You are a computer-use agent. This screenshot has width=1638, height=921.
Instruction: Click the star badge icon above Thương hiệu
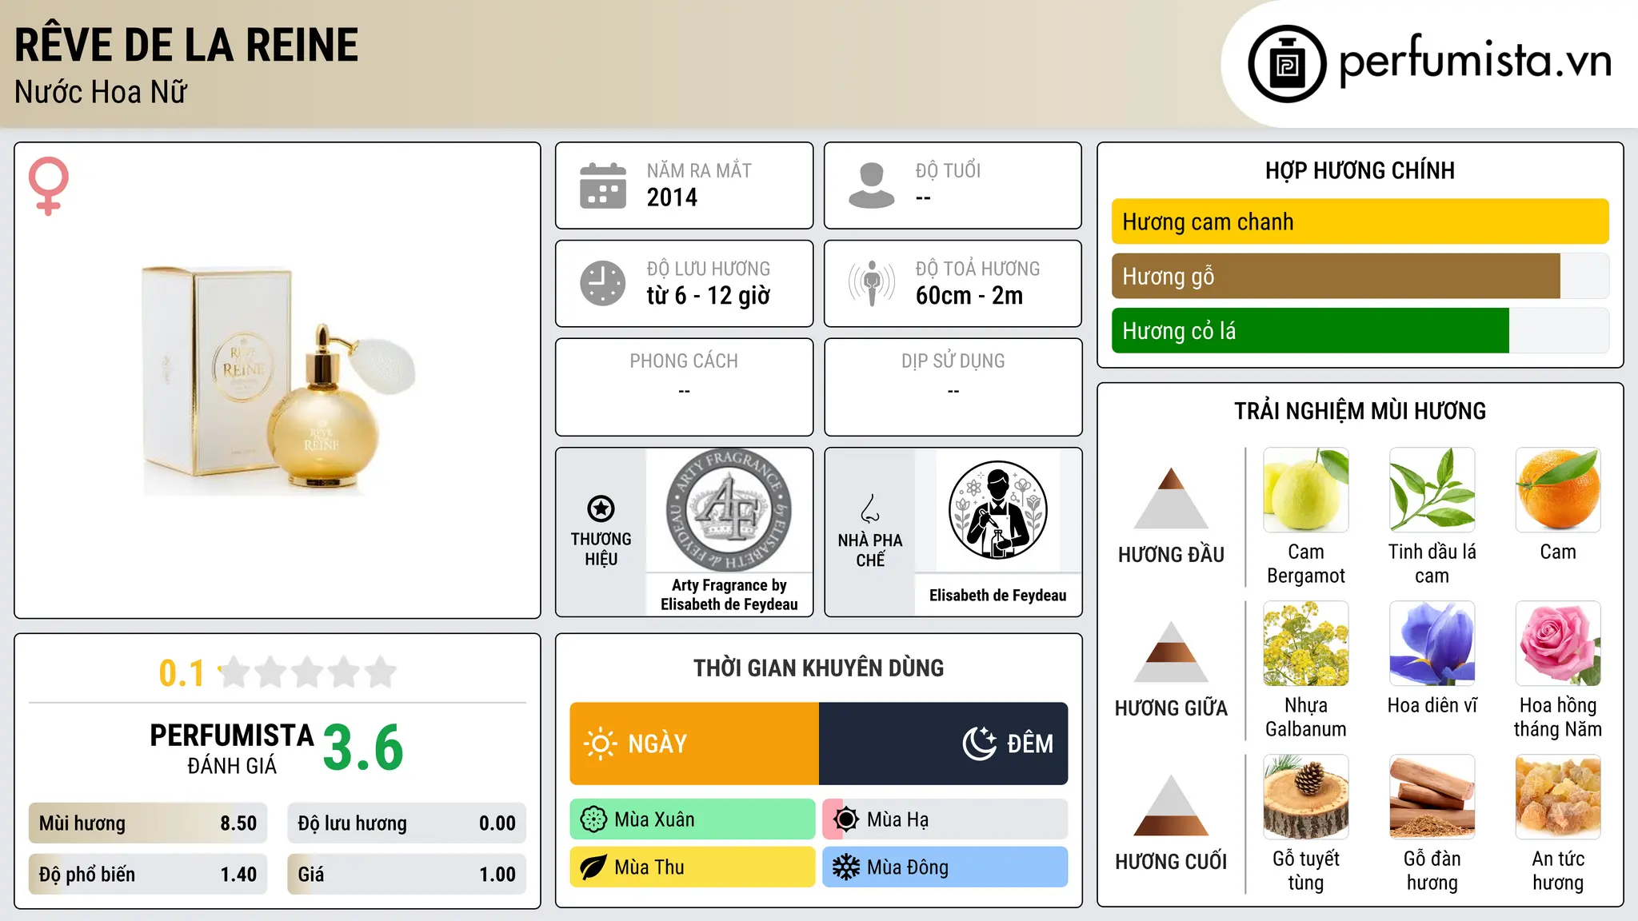601,508
